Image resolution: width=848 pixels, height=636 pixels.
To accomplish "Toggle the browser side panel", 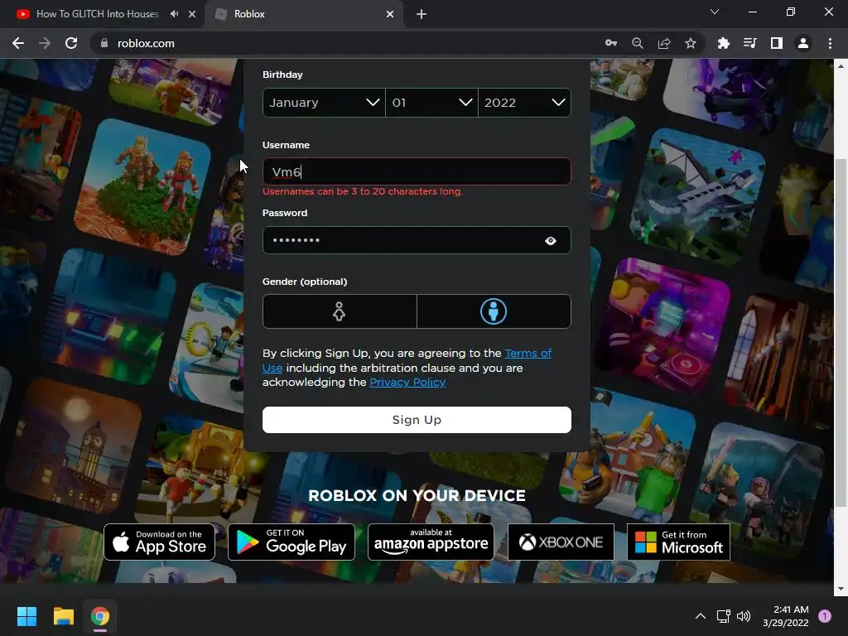I will click(x=777, y=43).
